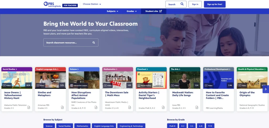Open How to Favorite Content link
Viewport: 269px width, 128px height.
pyautogui.click(x=217, y=95)
